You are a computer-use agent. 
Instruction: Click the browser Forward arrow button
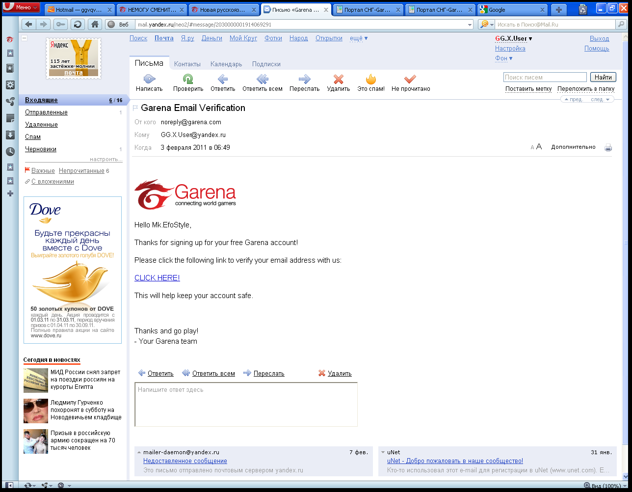44,25
